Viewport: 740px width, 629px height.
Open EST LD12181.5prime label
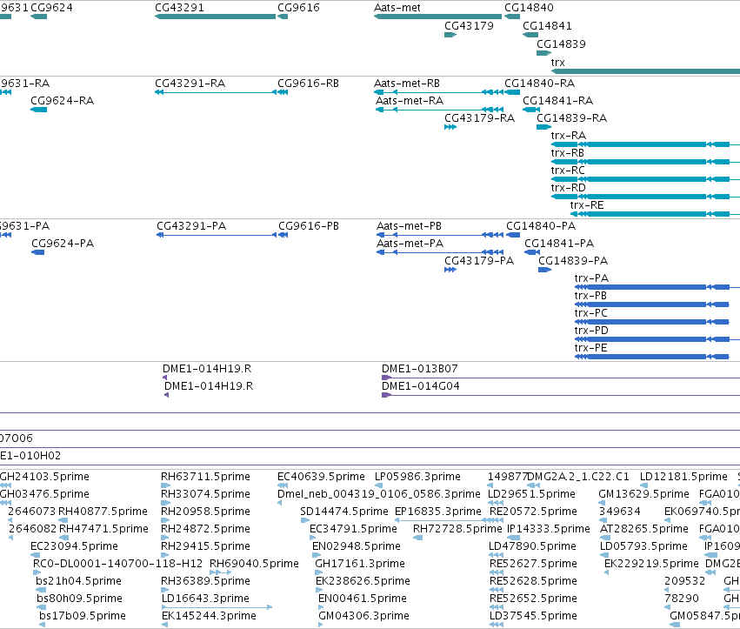click(x=683, y=477)
